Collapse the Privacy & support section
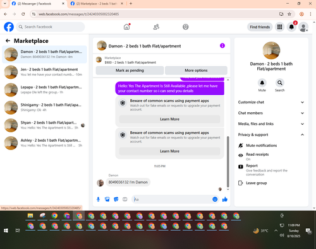This screenshot has width=316, height=249. (x=271, y=135)
